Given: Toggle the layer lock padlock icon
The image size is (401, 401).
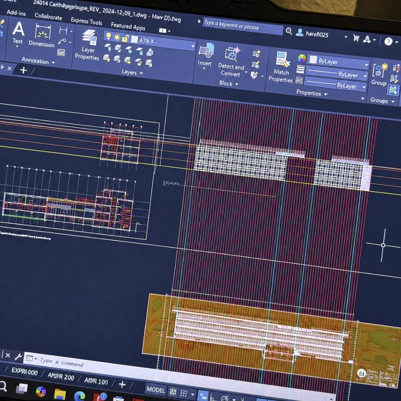Looking at the screenshot, I should pyautogui.click(x=125, y=38).
